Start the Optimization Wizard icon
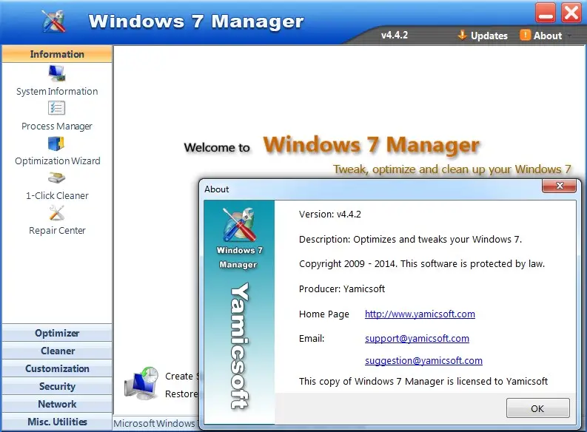The height and width of the screenshot is (432, 587). (56, 144)
